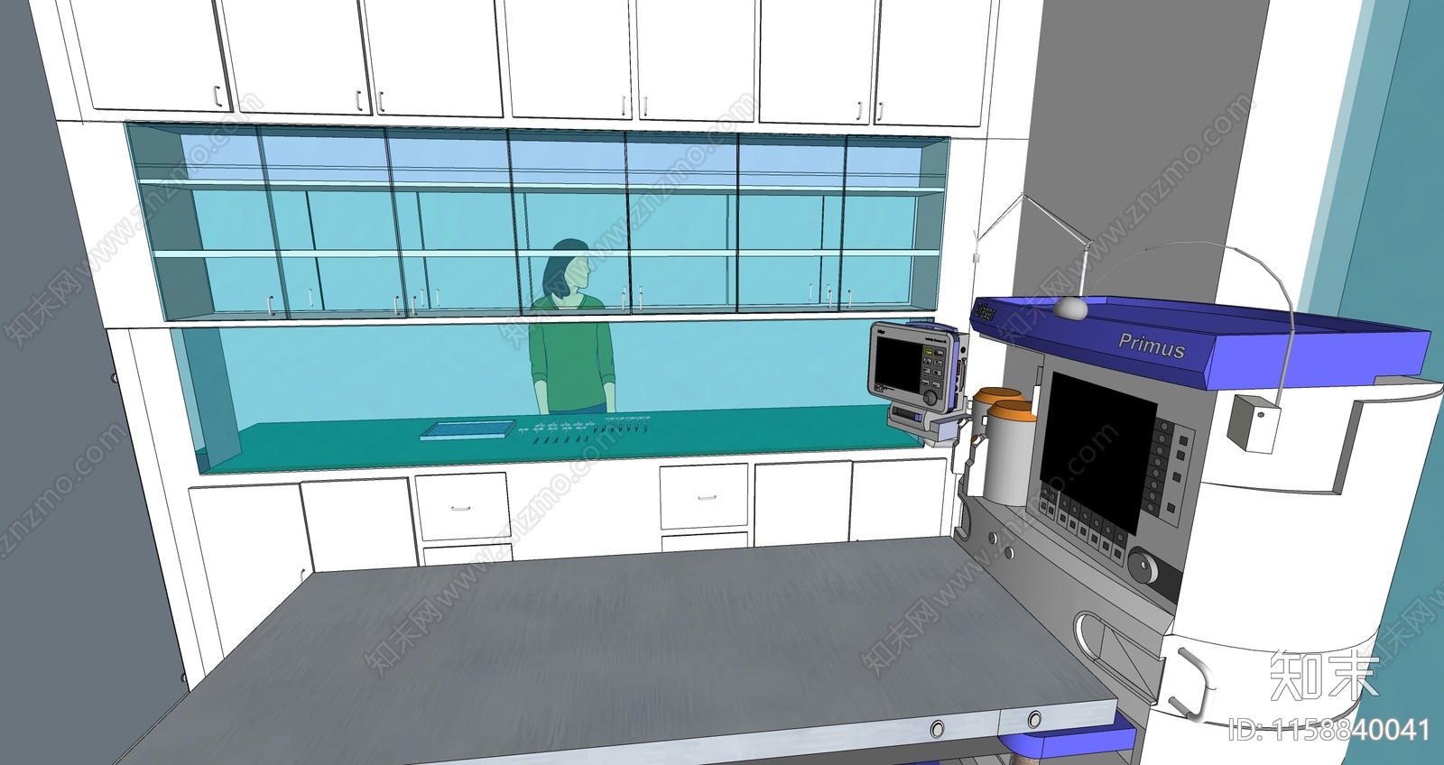Click the blue tray on the teal counter
Screen dimensions: 1444x765
pyautogui.click(x=468, y=431)
